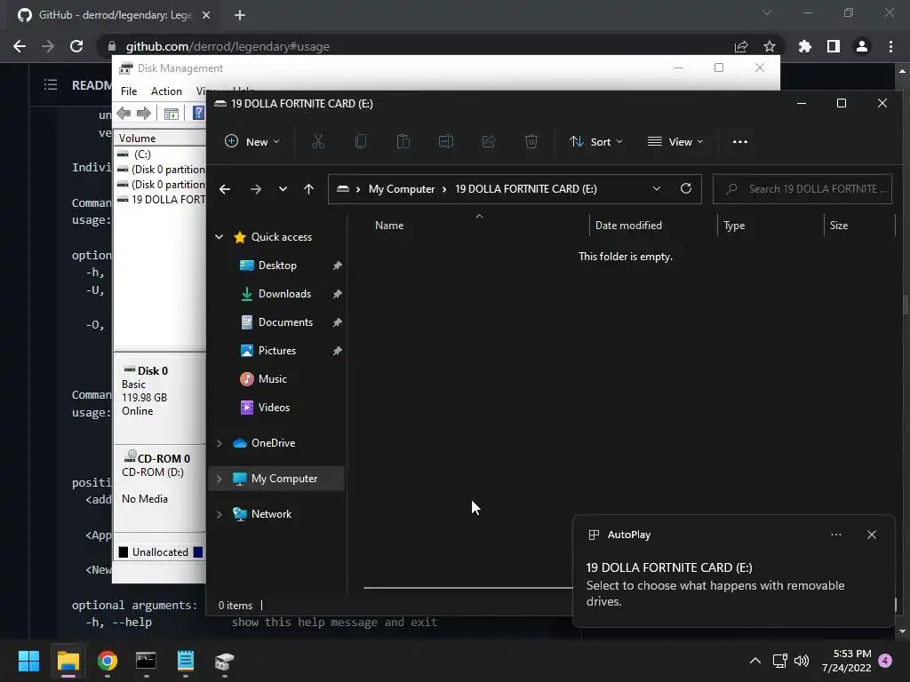910x682 pixels.
Task: Go up one folder level in Explorer
Action: tap(308, 189)
